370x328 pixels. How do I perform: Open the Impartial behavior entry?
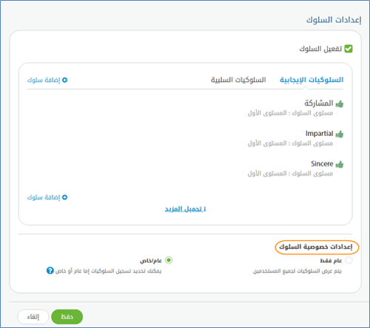pos(320,134)
